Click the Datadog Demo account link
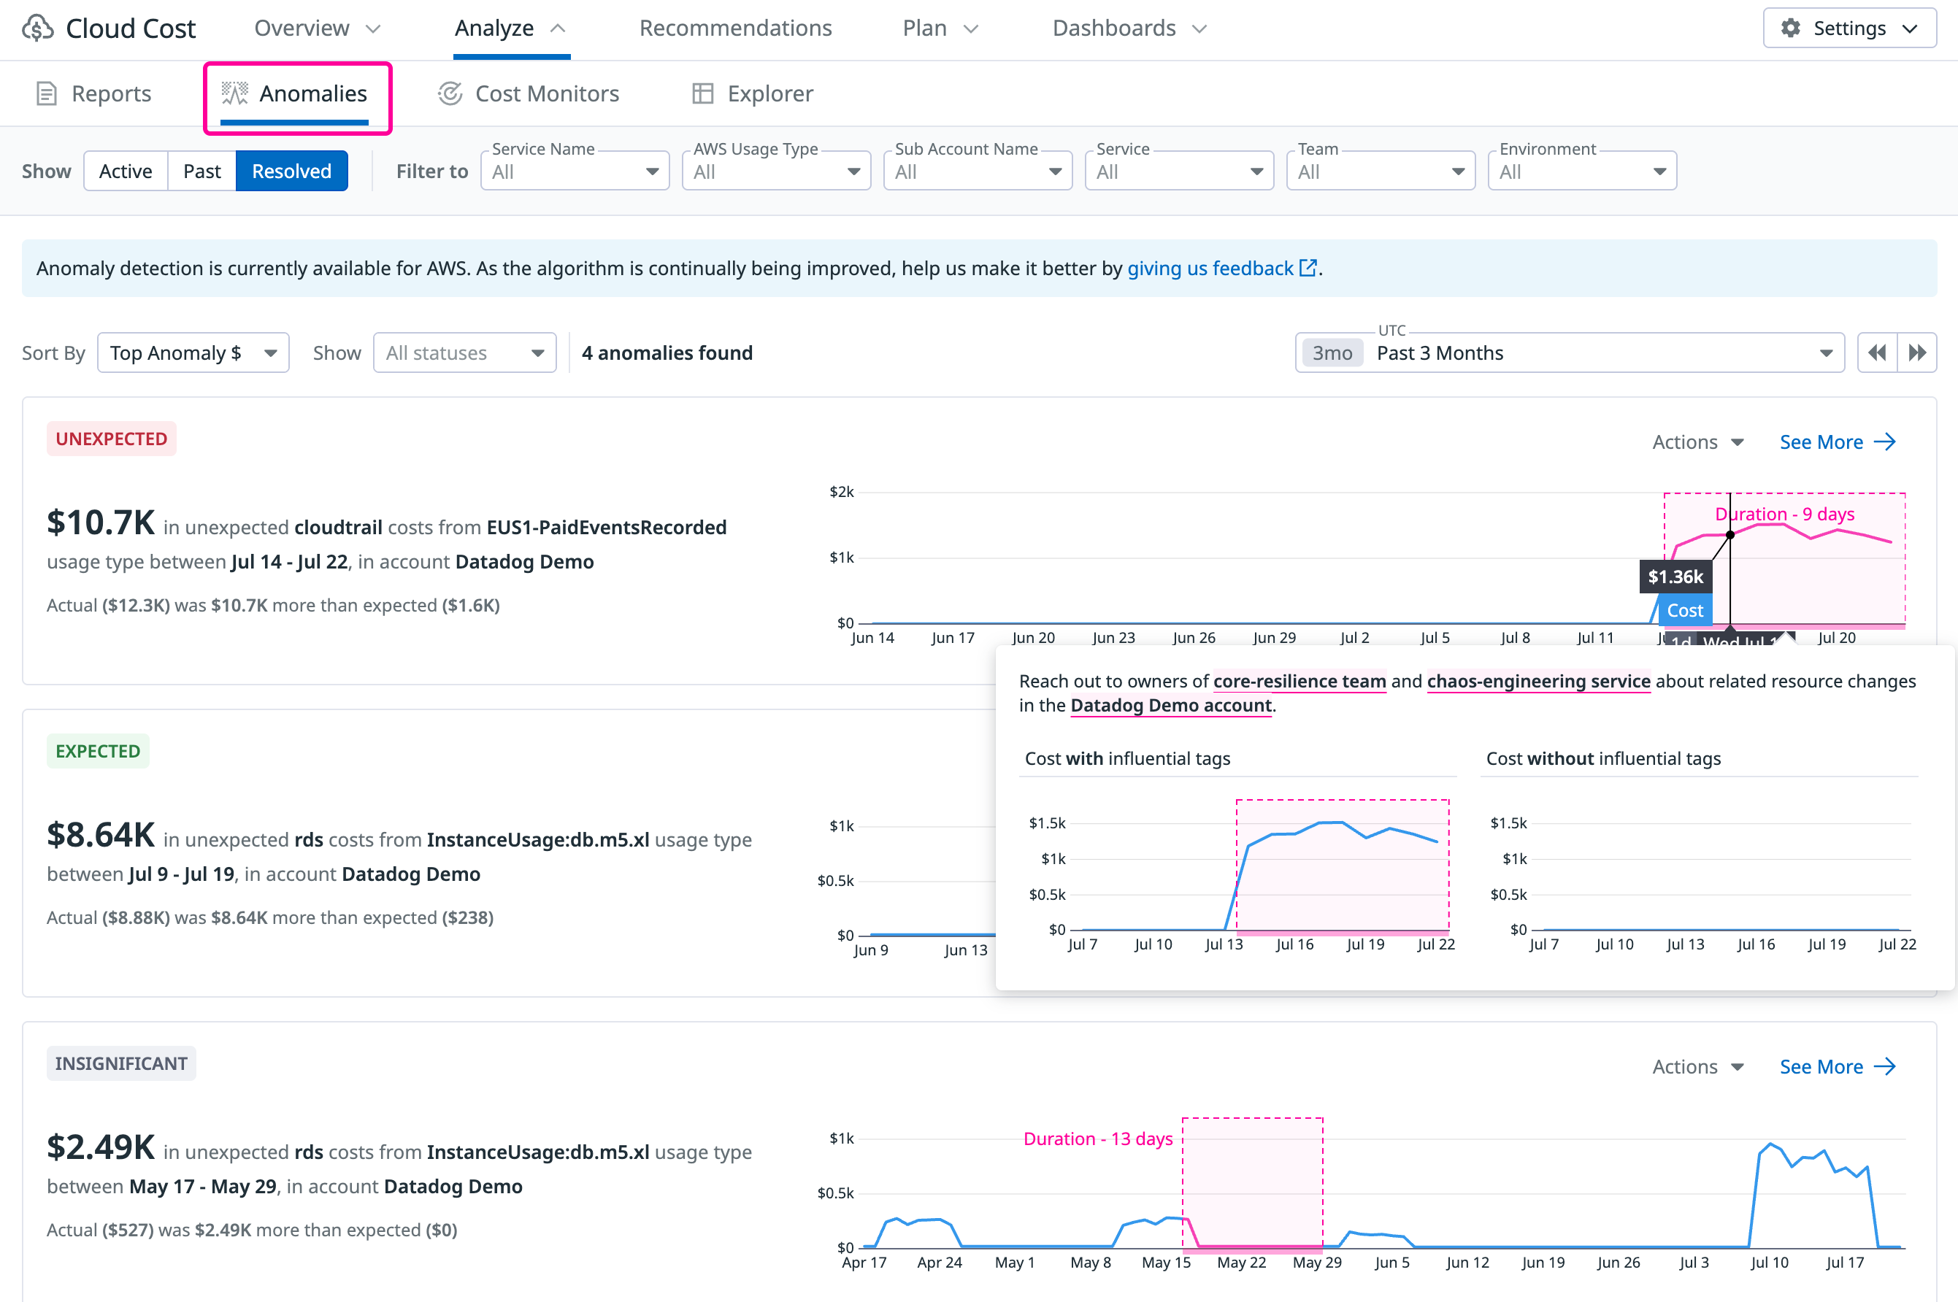This screenshot has width=1958, height=1302. tap(1171, 705)
